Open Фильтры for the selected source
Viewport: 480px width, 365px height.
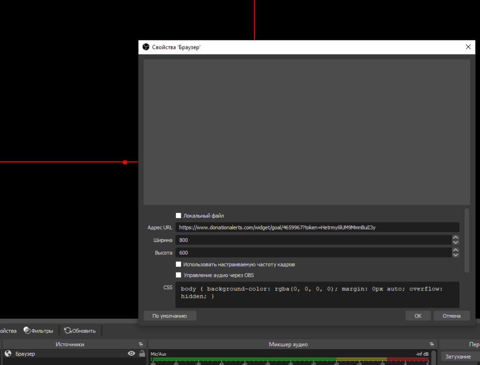point(38,331)
